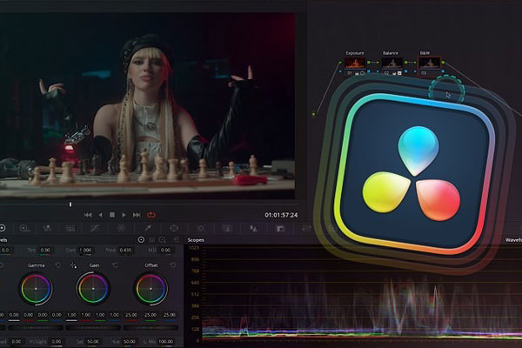
Task: Click the H/Light value field
Action: [x=57, y=341]
